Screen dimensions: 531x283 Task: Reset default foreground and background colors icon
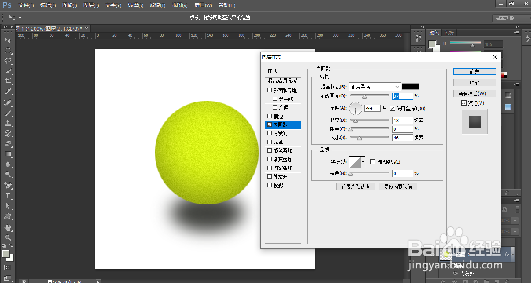(4, 246)
